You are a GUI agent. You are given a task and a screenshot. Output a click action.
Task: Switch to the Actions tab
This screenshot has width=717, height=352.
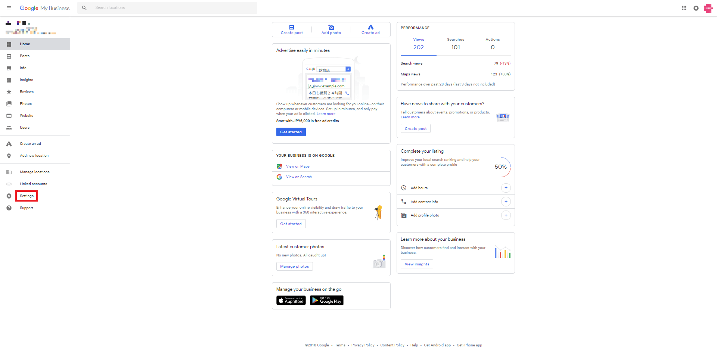493,44
